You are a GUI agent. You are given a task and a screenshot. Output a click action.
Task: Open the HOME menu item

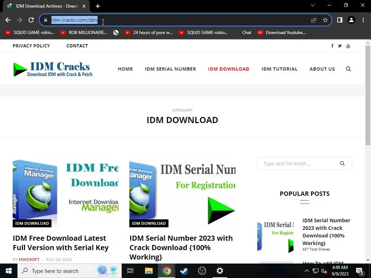tap(125, 69)
